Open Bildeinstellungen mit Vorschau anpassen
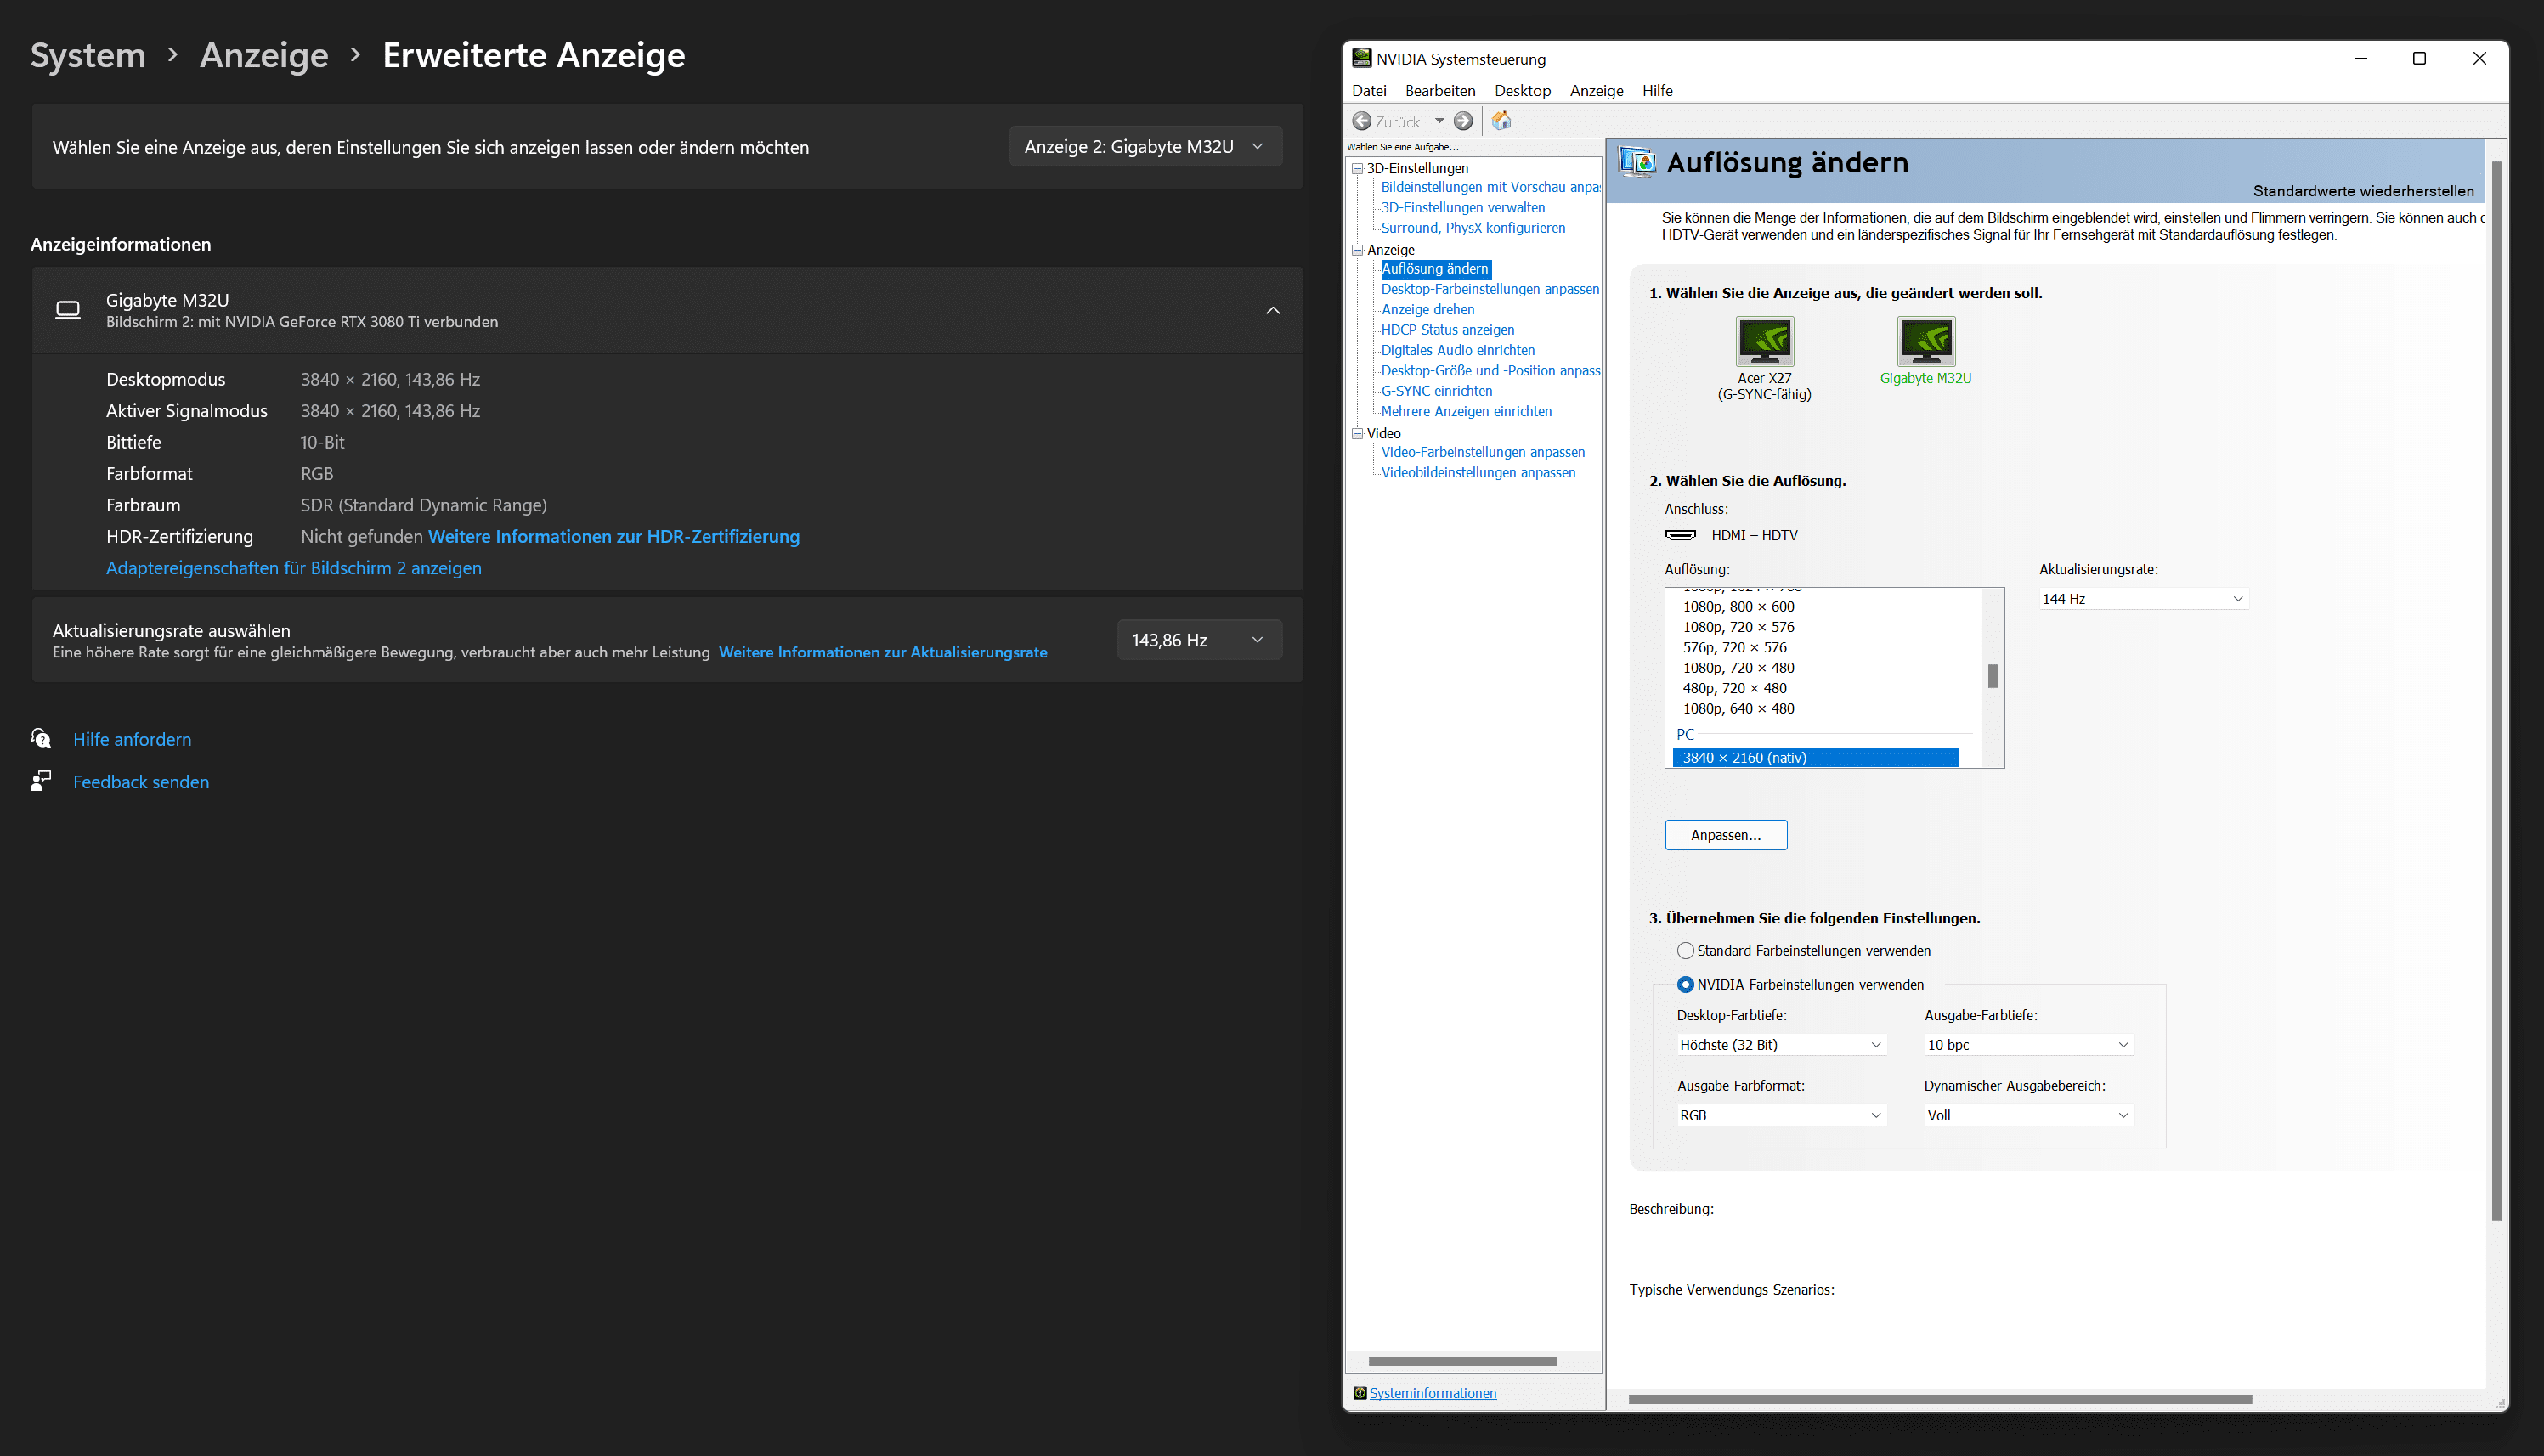2544x1456 pixels. tap(1490, 187)
